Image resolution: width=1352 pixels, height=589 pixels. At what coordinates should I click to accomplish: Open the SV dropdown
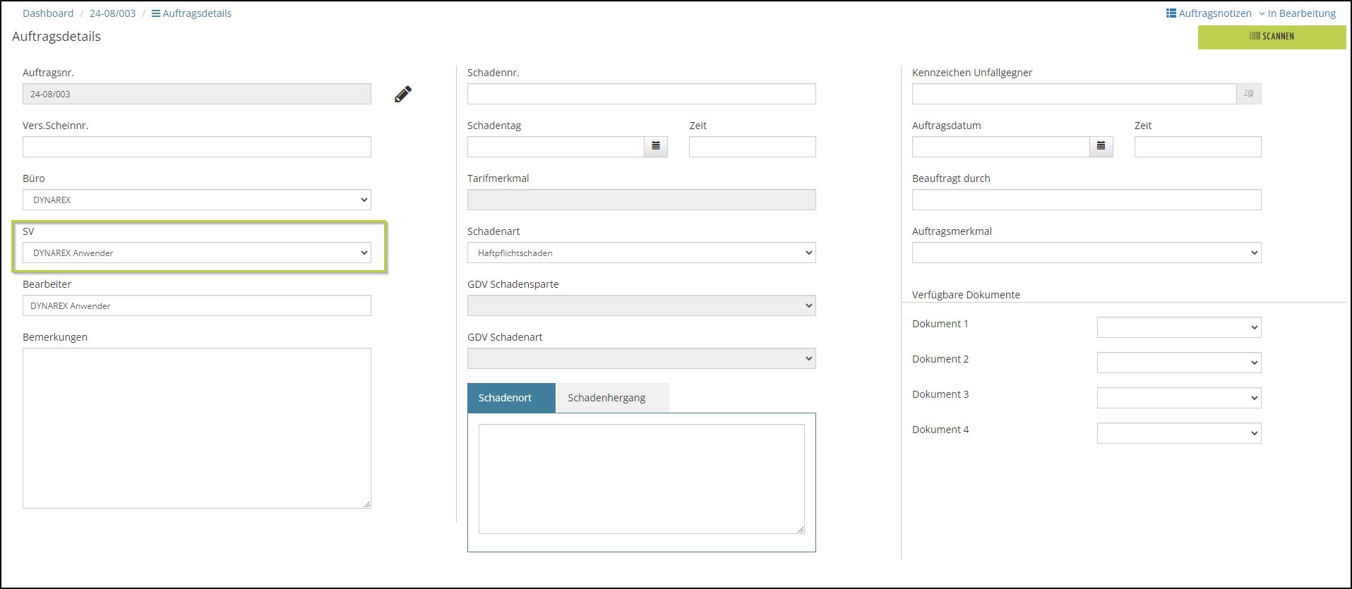pyautogui.click(x=196, y=253)
